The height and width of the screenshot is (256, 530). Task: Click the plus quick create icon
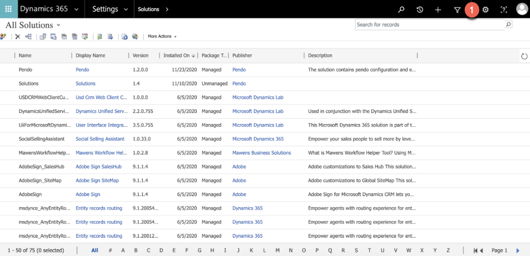[x=438, y=9]
